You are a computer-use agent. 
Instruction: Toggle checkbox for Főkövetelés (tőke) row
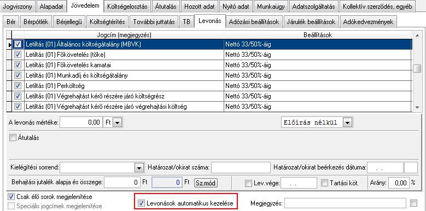tap(18, 55)
